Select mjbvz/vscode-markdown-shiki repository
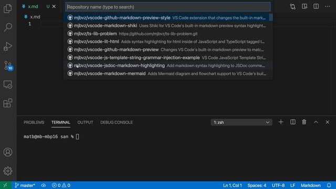 [x=168, y=26]
